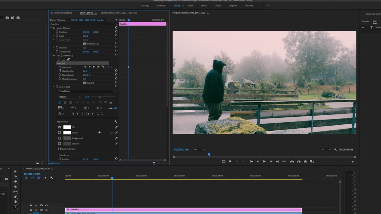
Task: Switch to Browse tab in Essential Graphics
Action: pos(366,21)
